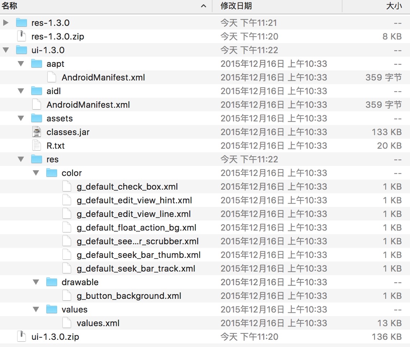This screenshot has width=410, height=347.
Task: Select the color folder icon
Action: (x=52, y=173)
